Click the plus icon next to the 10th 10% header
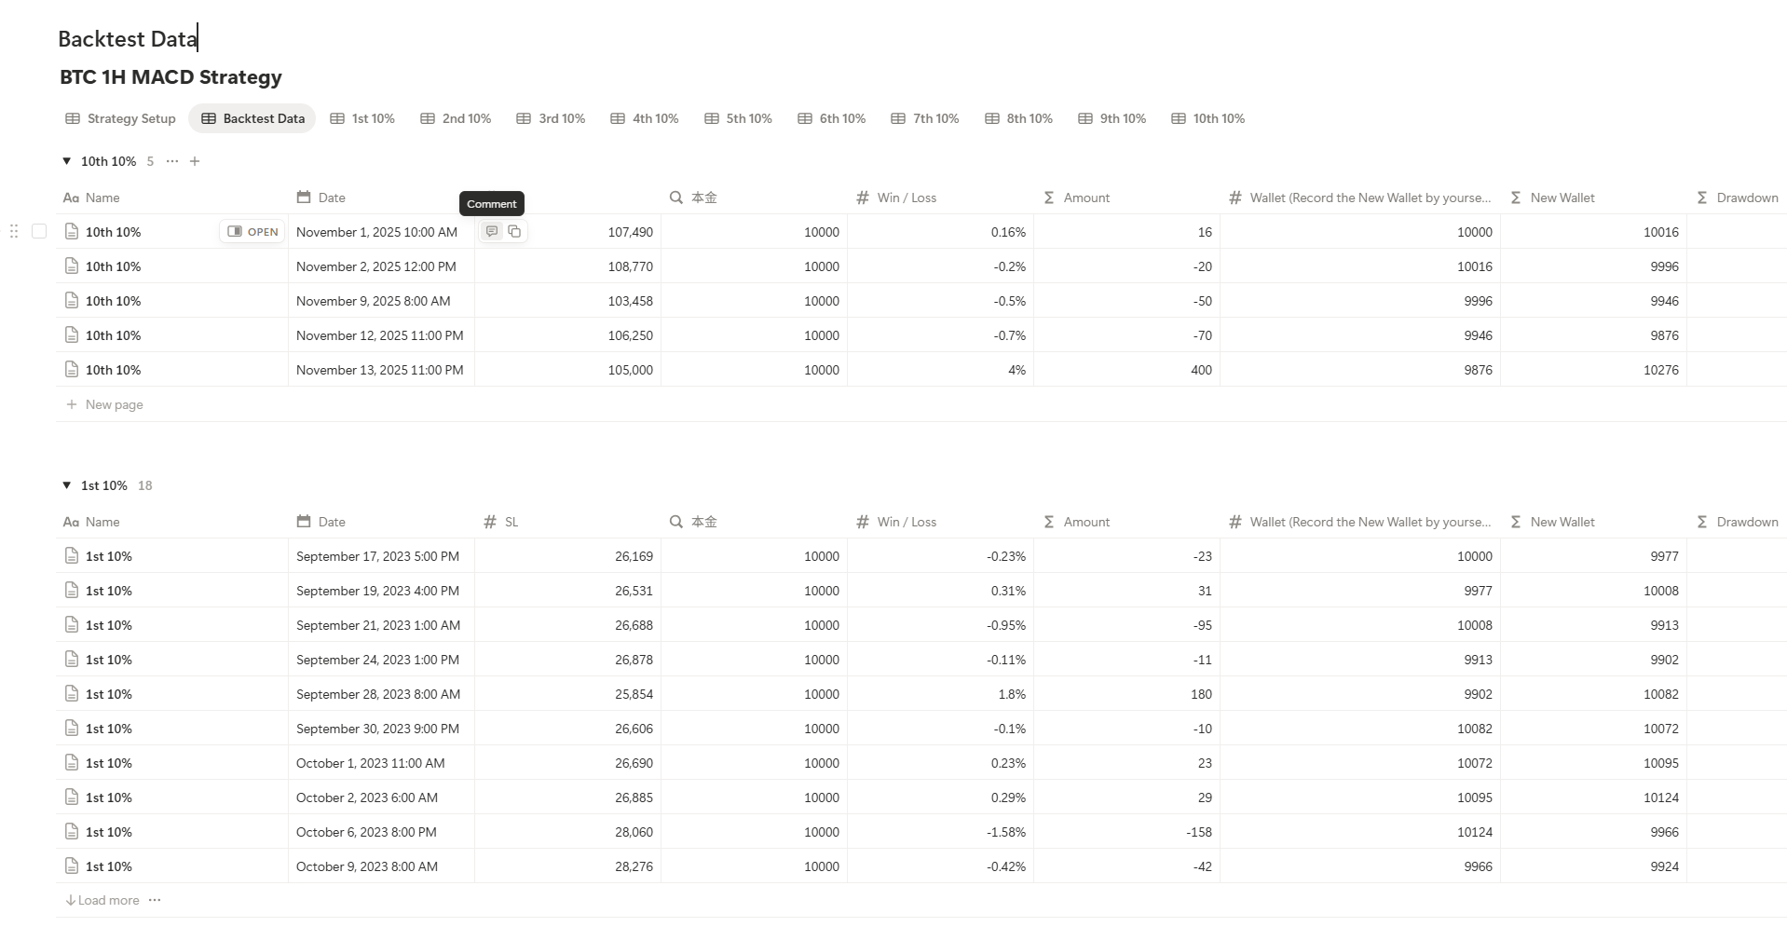 point(195,161)
